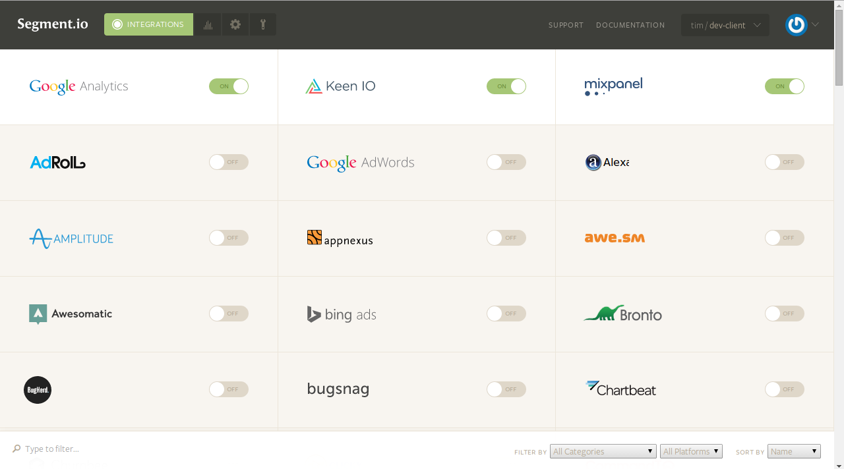Switch on the Awesomatic toggle

(229, 314)
